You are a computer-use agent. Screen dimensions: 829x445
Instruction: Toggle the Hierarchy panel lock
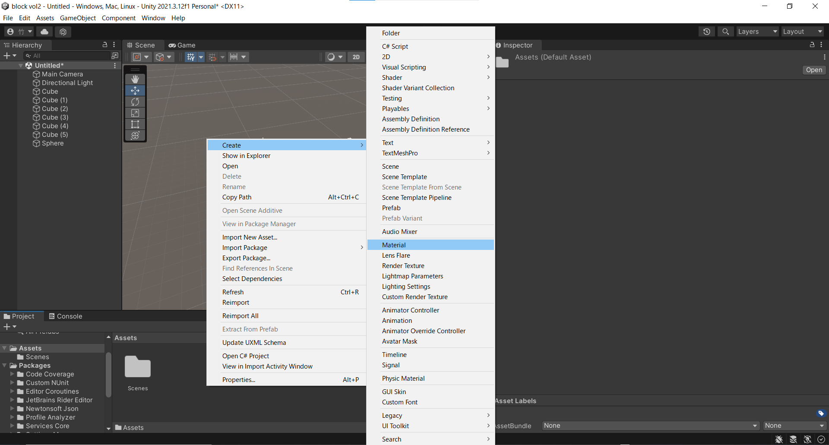(x=104, y=45)
